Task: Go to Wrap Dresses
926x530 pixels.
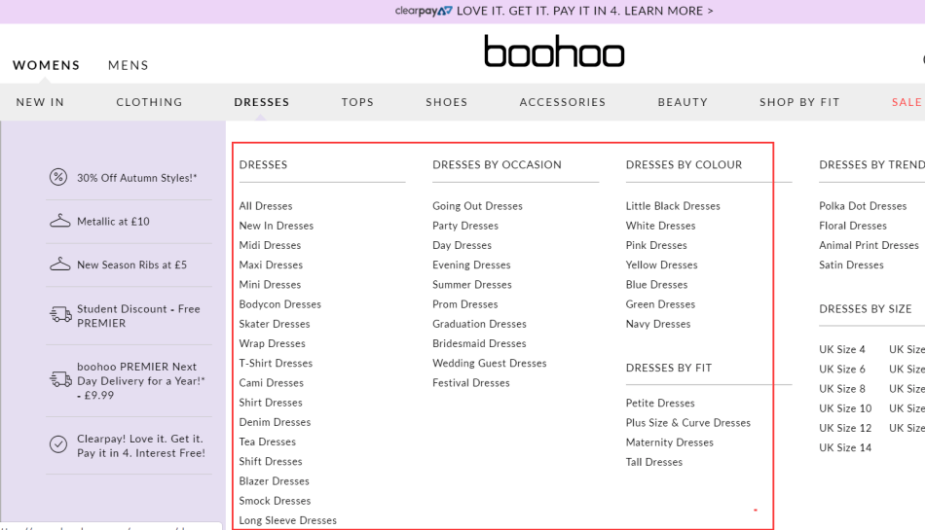Action: click(x=273, y=343)
